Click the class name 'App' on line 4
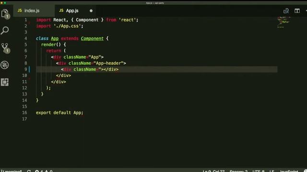 (55, 38)
